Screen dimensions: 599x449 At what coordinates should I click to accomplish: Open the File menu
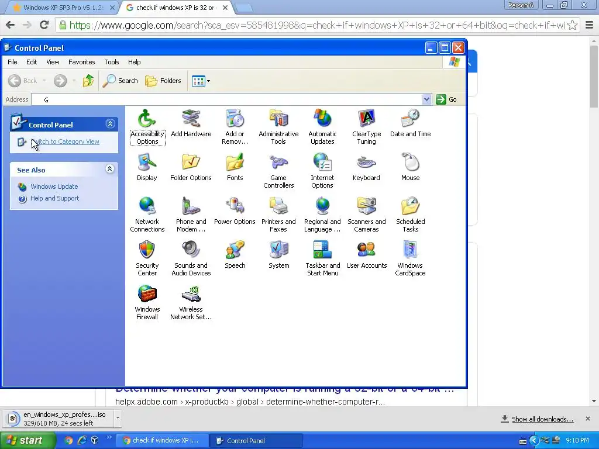click(x=13, y=62)
